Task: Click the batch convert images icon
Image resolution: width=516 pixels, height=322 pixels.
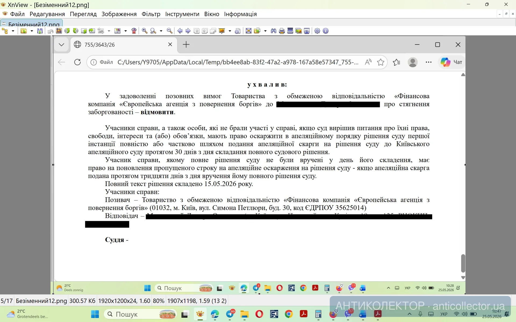Action: pyautogui.click(x=299, y=31)
